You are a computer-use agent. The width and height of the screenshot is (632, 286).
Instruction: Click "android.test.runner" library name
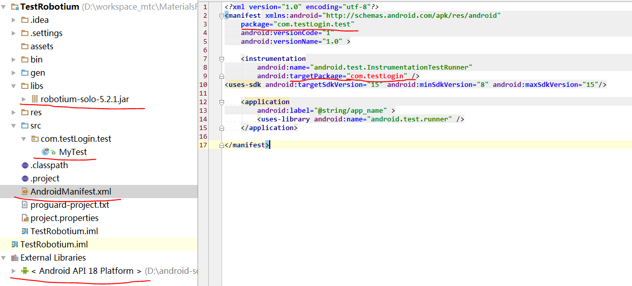coord(409,119)
